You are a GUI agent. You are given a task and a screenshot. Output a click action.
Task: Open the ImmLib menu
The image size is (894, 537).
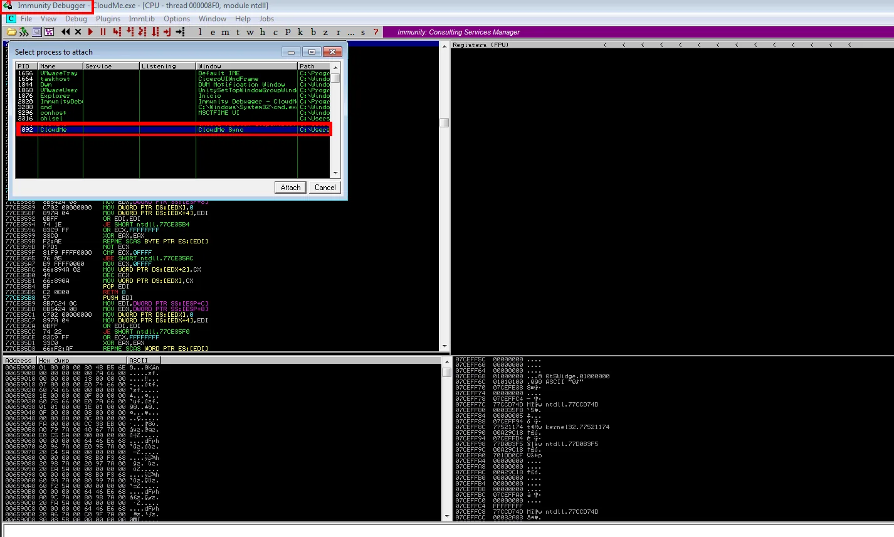click(142, 19)
